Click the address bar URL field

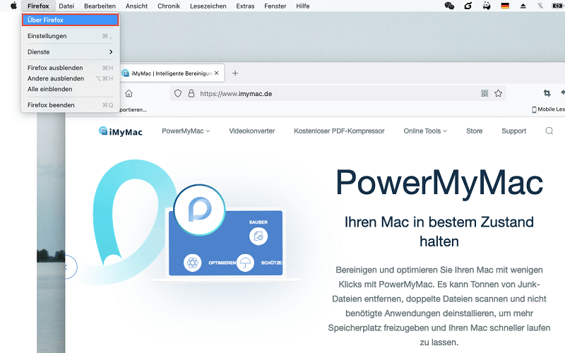(x=338, y=94)
